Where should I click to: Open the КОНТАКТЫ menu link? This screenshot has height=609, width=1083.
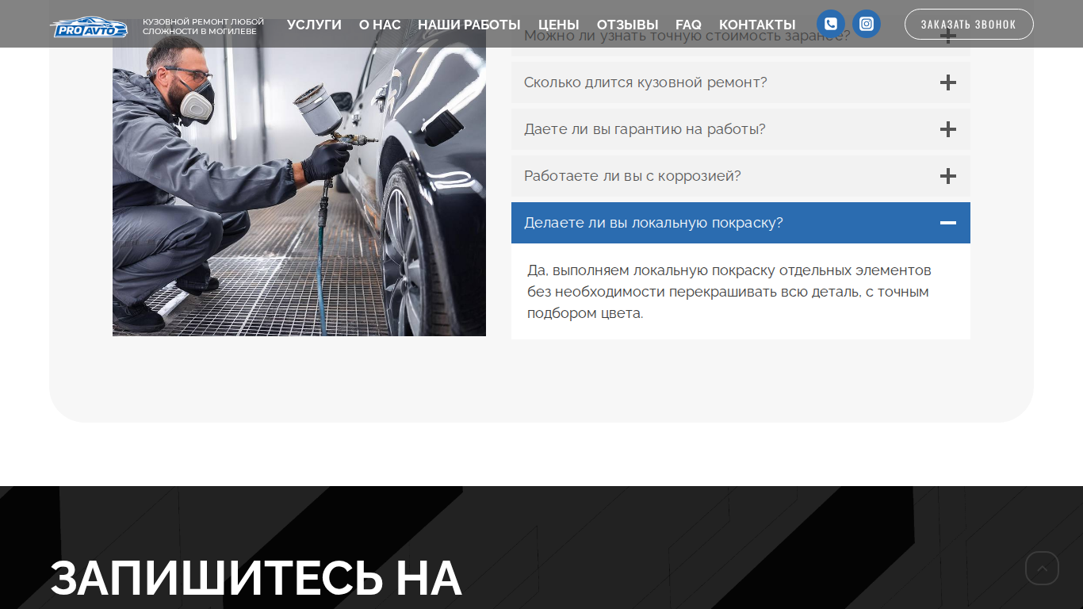point(757,25)
